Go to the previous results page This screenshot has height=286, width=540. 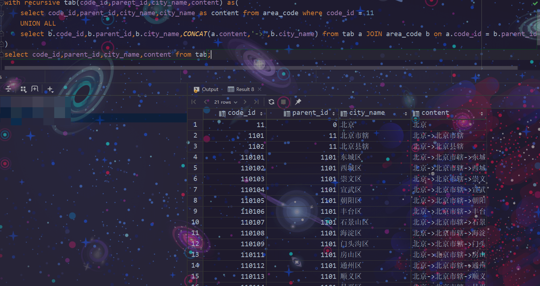point(206,102)
